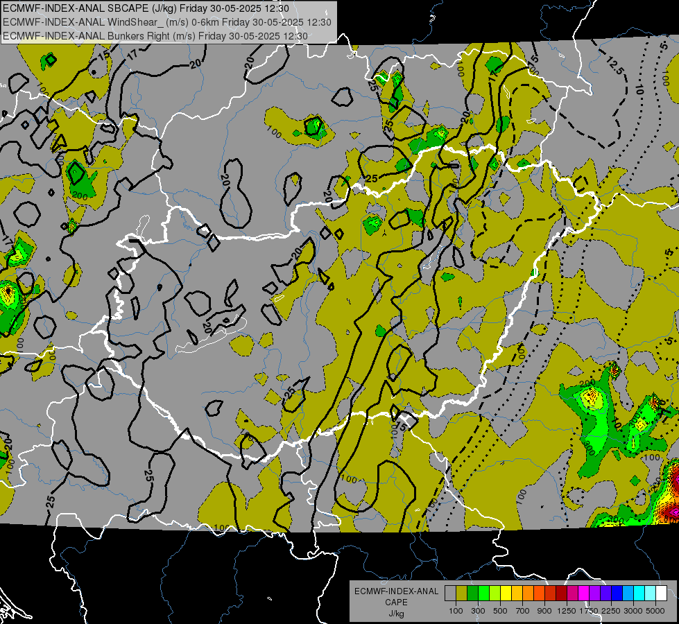Click legend value 100
This screenshot has height=624, width=679.
(456, 611)
